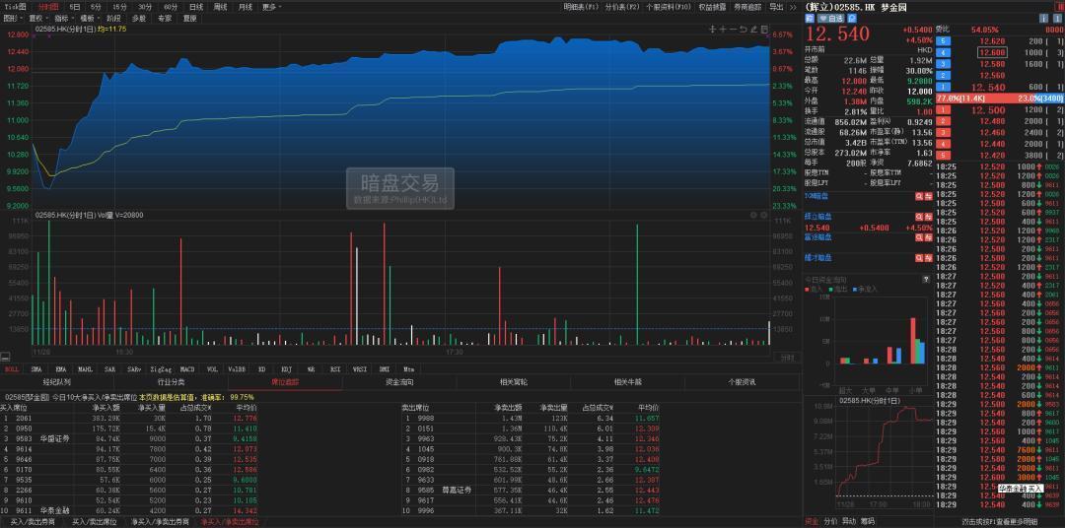The image size is (1065, 528).
Task: Click the settings icon on volume chart corner
Action: 753,214
